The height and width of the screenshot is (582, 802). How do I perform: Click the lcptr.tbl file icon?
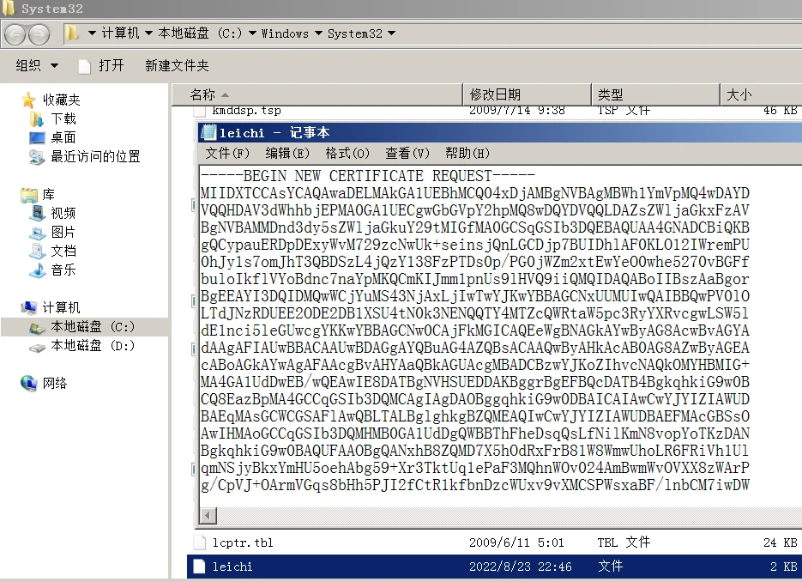(200, 543)
